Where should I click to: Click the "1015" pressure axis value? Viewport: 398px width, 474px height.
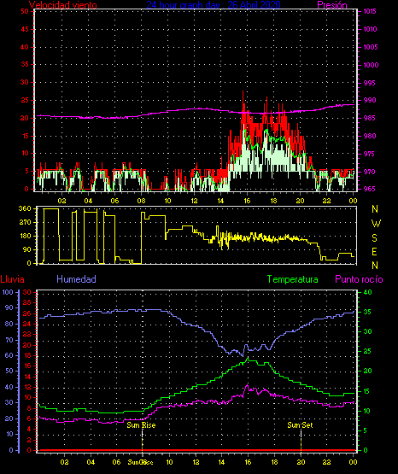(370, 11)
